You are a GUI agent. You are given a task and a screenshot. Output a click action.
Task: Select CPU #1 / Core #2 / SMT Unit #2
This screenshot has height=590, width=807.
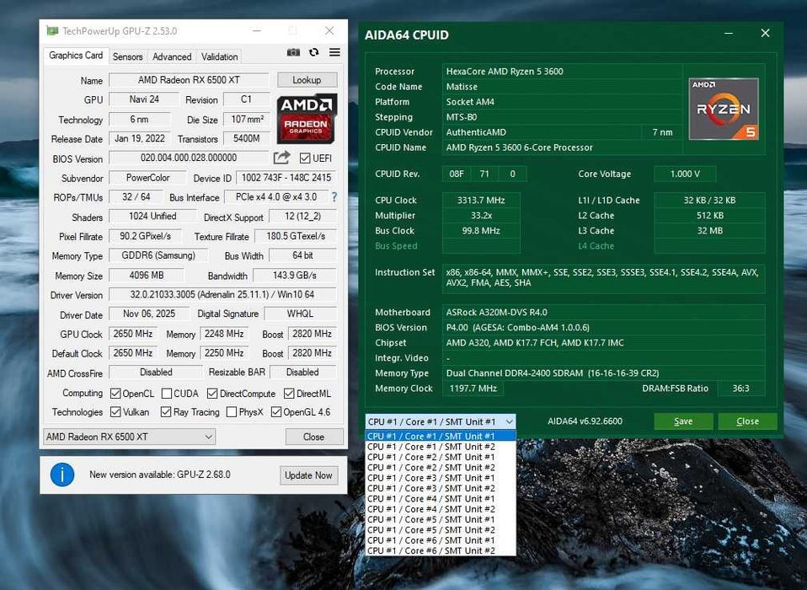441,468
